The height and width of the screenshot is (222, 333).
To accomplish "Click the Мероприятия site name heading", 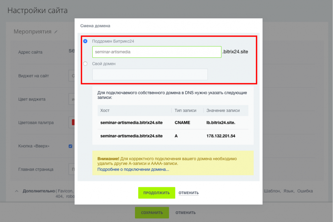I will click(33, 32).
